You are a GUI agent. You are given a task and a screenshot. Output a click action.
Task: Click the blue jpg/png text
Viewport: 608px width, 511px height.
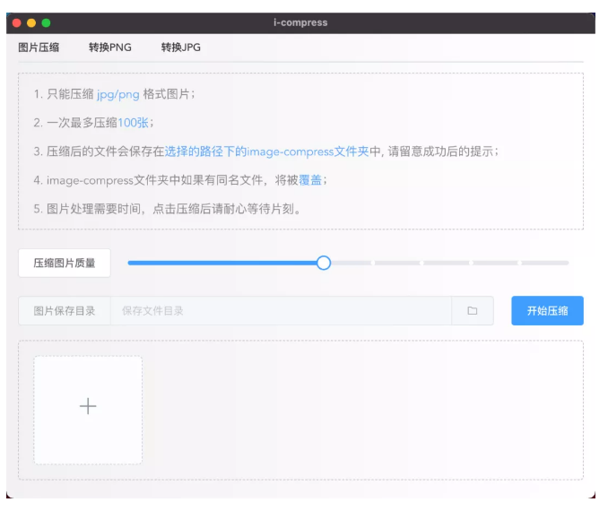[x=117, y=94]
